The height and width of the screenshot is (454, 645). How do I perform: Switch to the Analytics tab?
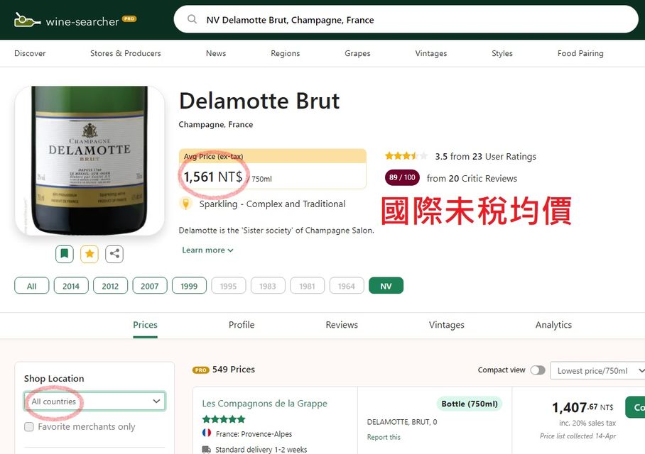(553, 325)
